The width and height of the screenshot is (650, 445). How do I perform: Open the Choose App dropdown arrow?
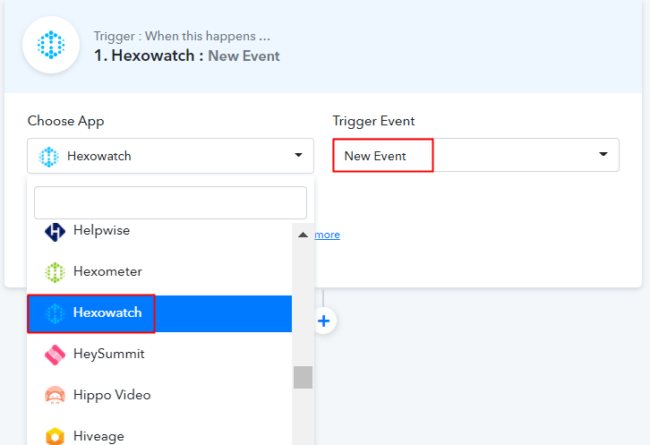tap(298, 155)
